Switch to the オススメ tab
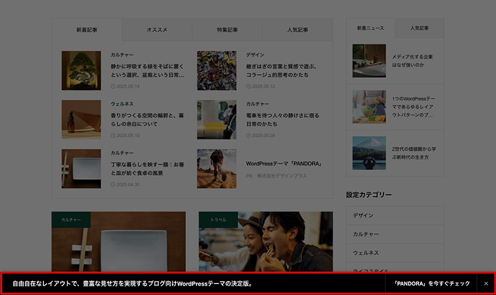This screenshot has height=295, width=496. (x=157, y=29)
